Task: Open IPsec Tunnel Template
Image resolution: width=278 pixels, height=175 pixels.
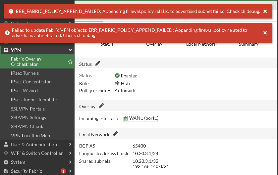Action: [x=34, y=100]
